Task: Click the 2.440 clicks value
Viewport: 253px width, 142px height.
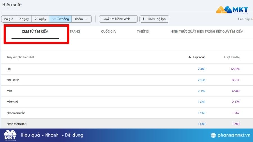Action: [202, 69]
